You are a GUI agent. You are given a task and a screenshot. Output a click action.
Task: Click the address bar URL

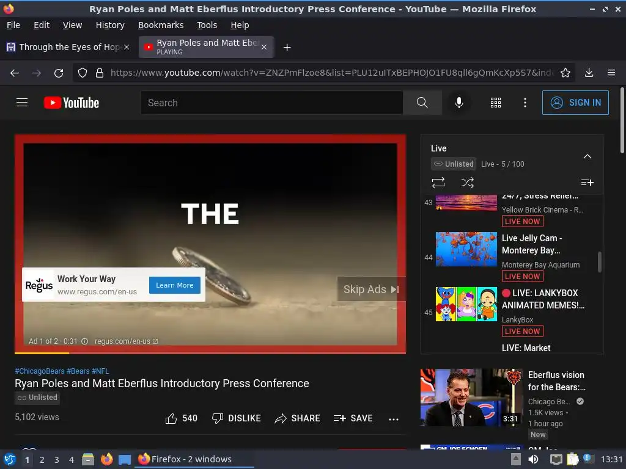pos(332,73)
